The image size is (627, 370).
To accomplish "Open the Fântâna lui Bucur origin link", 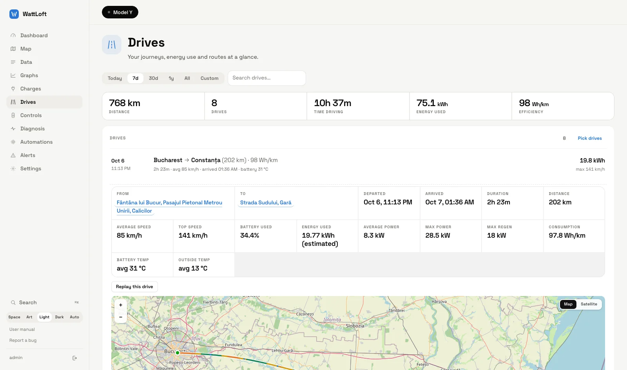I will pos(169,207).
